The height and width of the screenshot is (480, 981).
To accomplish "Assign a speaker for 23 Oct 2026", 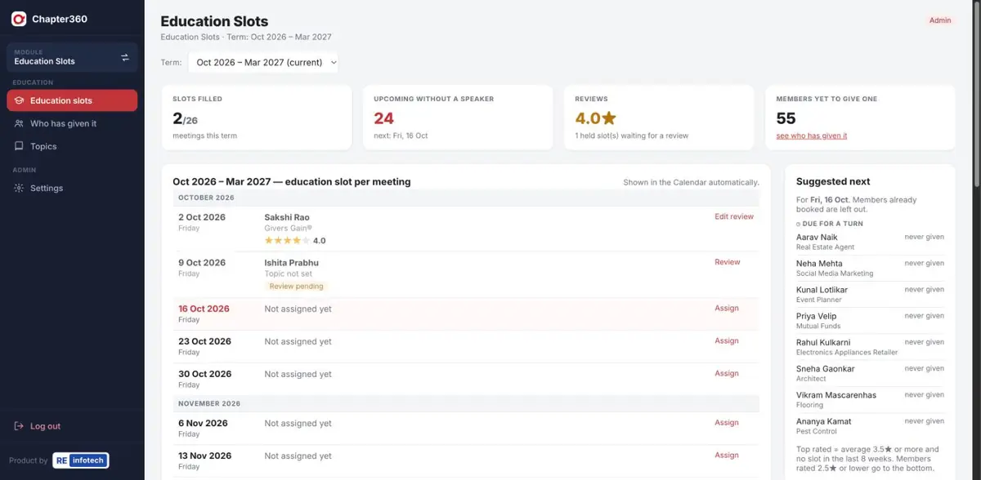I will [727, 340].
